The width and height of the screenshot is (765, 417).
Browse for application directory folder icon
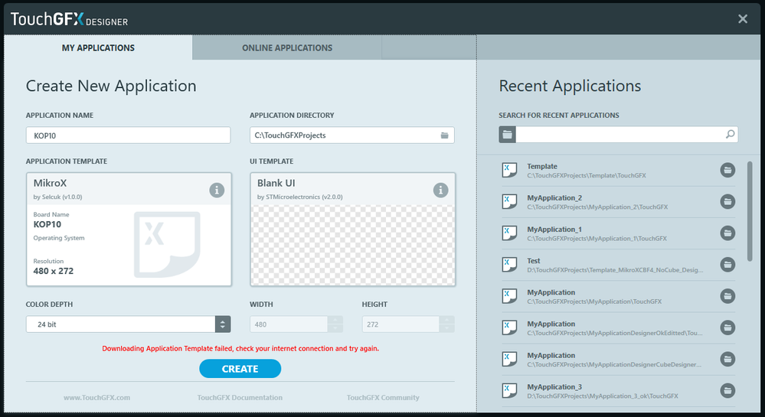coord(444,135)
